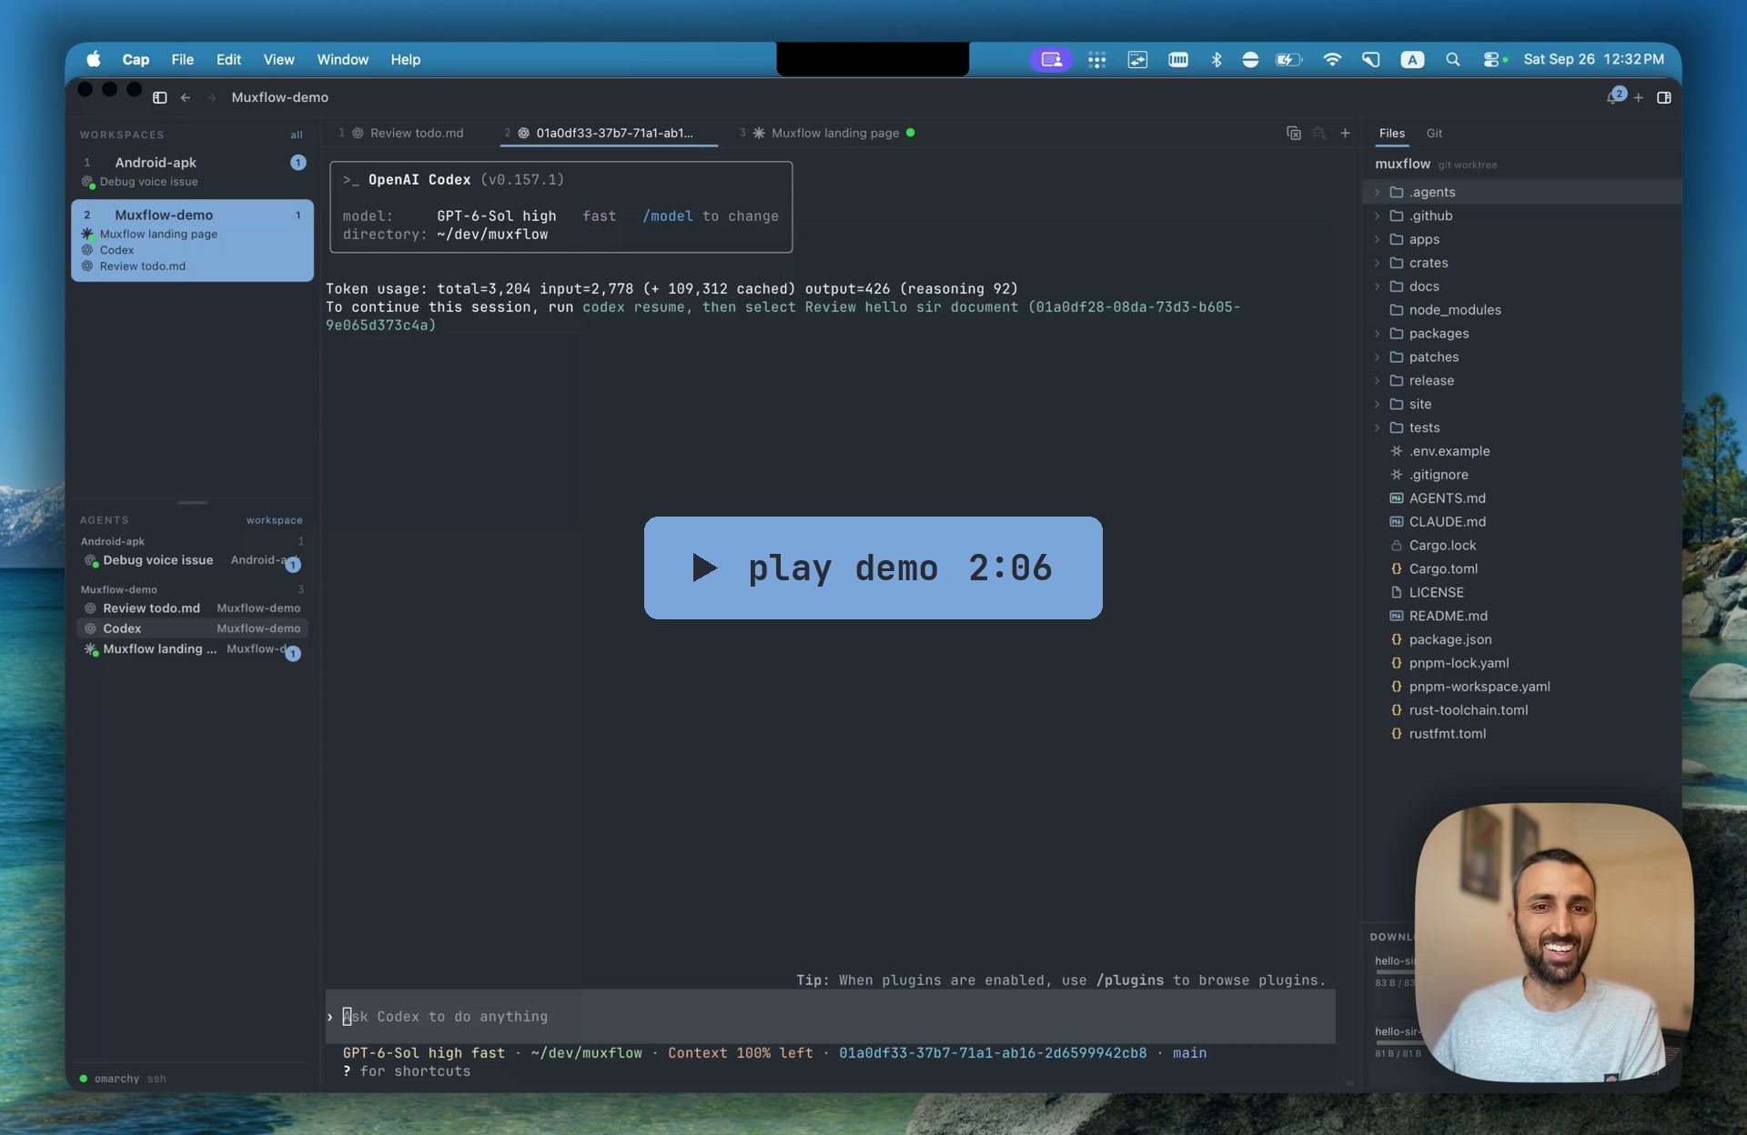Toggle the left sidebar panel icon
Screen dimensions: 1747x1135
160,97
